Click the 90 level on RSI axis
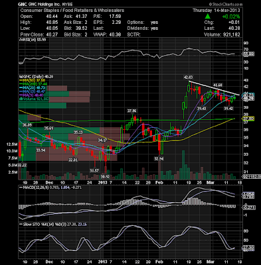261x265 pixels. pyautogui.click(x=246, y=43)
